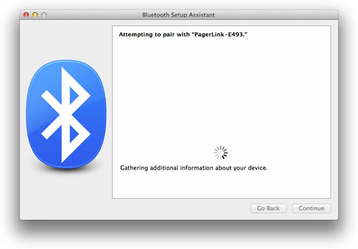Click the Continue button
358x249 pixels.
click(x=311, y=208)
